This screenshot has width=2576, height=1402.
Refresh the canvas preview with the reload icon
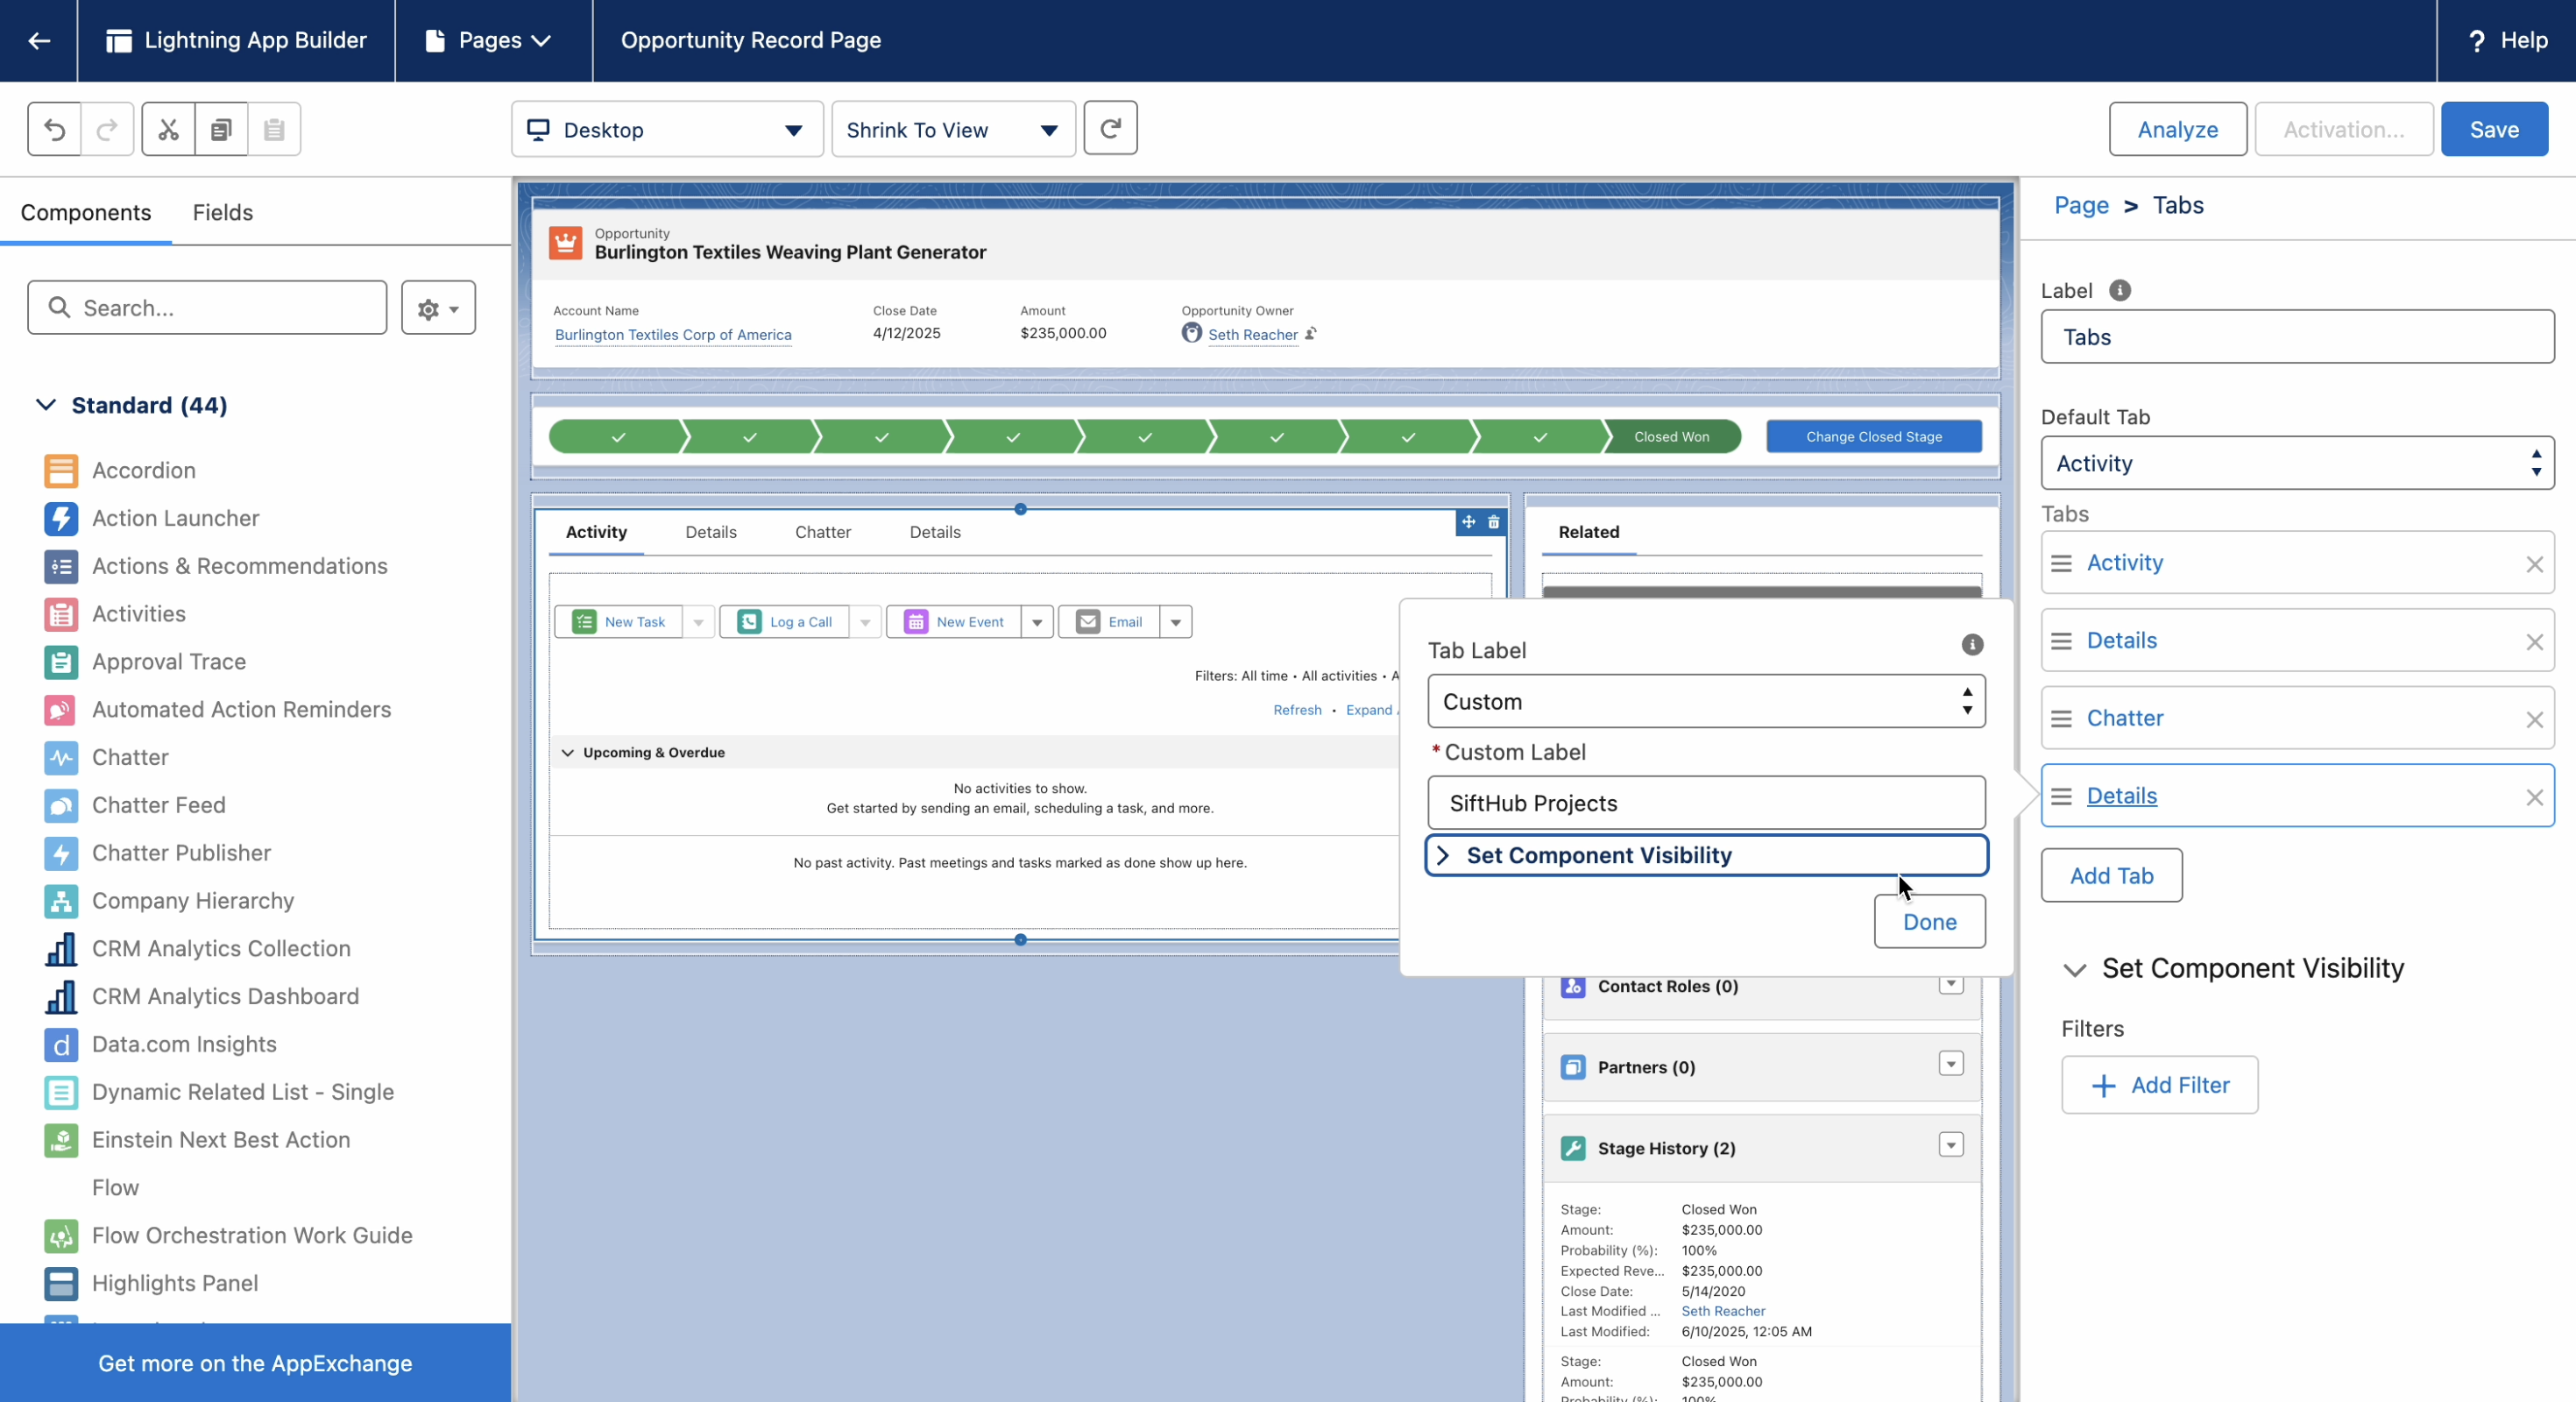coord(1110,128)
